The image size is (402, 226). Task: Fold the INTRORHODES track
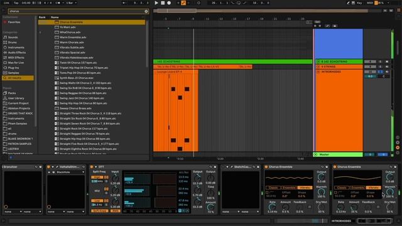pyautogui.click(x=318, y=72)
